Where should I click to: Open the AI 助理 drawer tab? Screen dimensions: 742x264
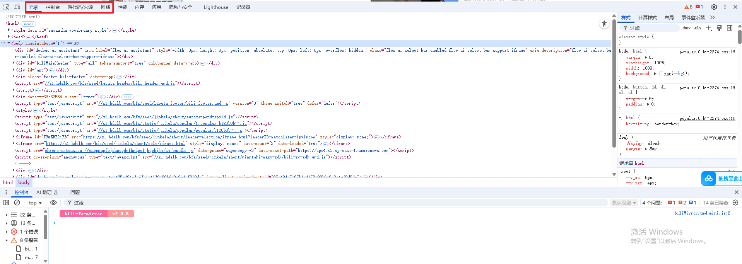click(x=47, y=192)
